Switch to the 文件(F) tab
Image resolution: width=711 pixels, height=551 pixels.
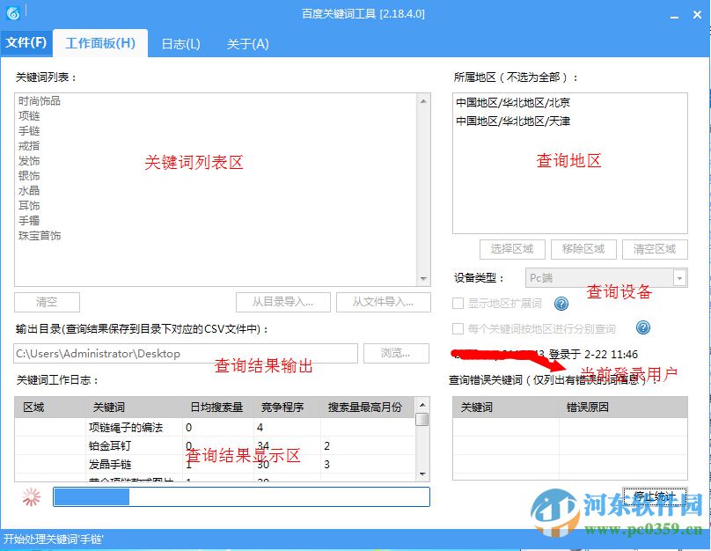pos(27,43)
